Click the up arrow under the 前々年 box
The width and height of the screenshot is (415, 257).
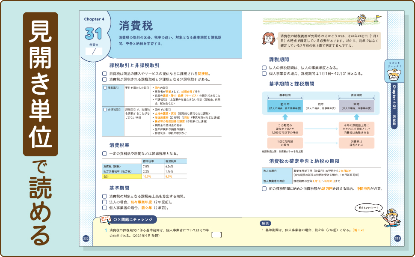coord(285,117)
